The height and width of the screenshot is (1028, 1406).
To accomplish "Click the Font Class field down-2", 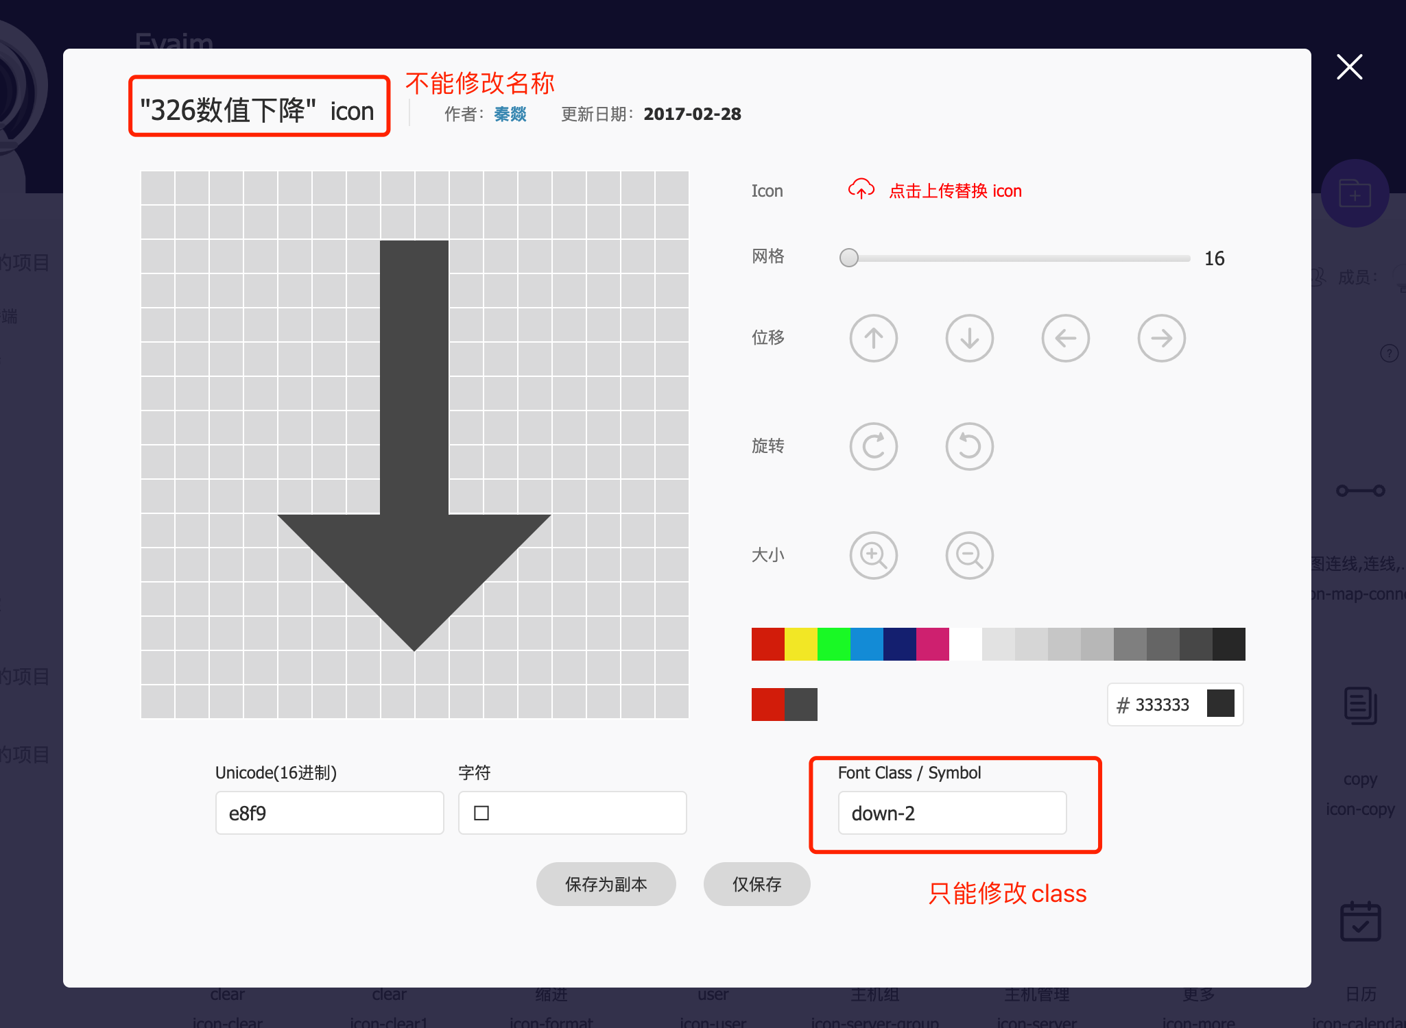I will point(953,813).
